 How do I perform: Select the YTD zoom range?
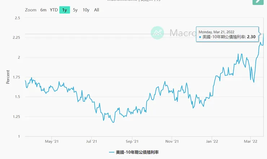54,10
